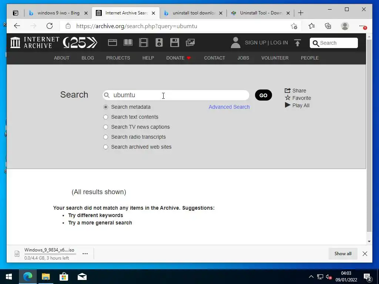The height and width of the screenshot is (284, 379).
Task: Open the Web (Wayback) media icon
Action: (113, 43)
